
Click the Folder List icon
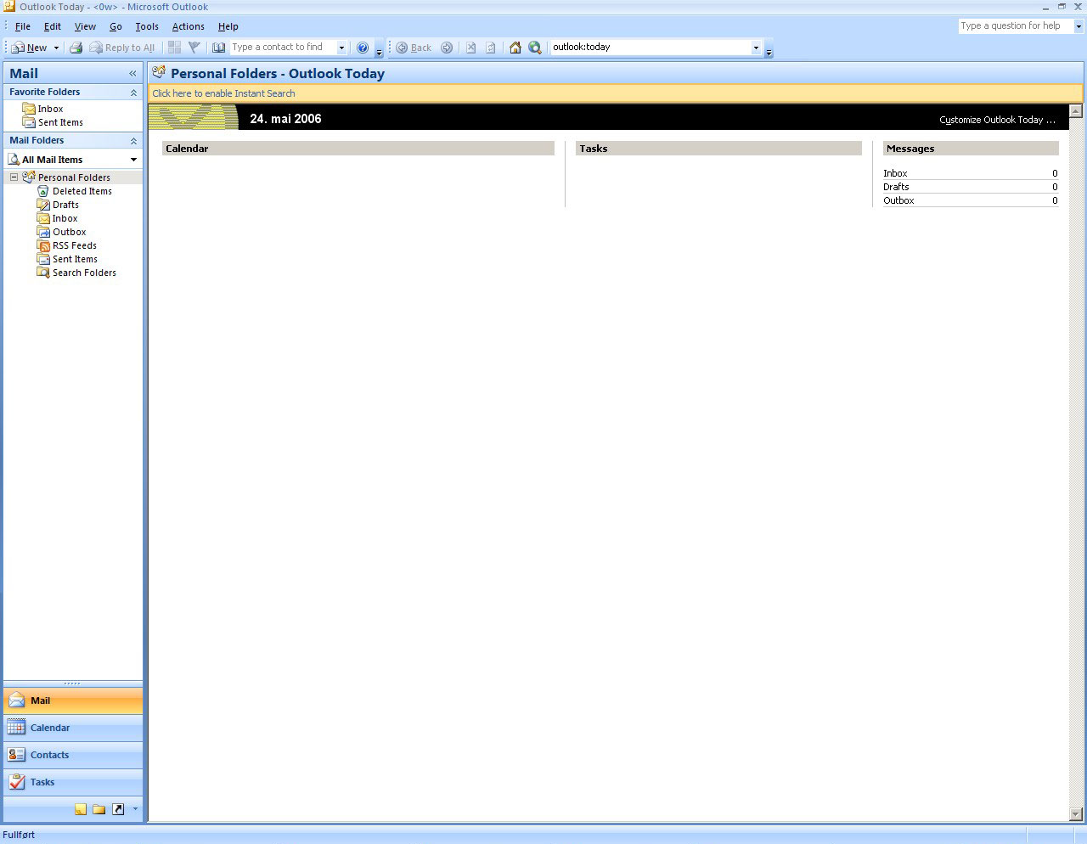(x=99, y=809)
